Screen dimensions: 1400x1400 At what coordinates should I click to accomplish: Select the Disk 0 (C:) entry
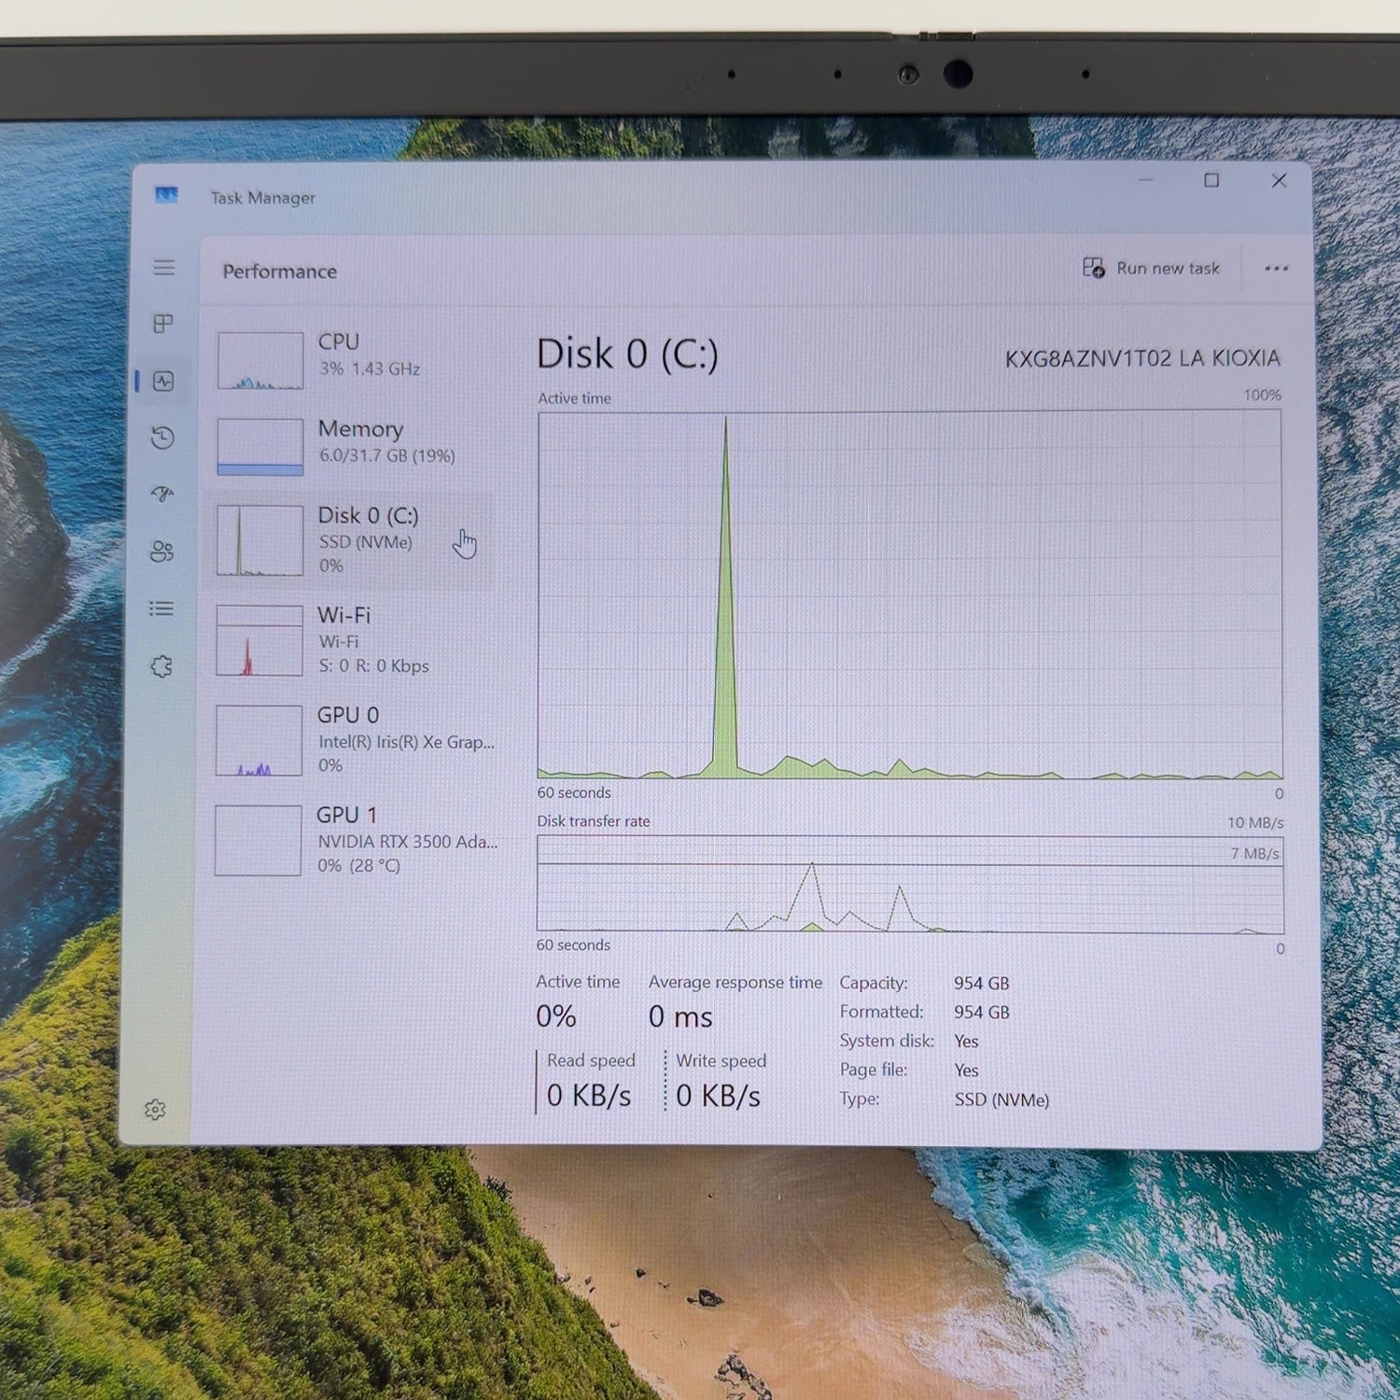(x=351, y=540)
